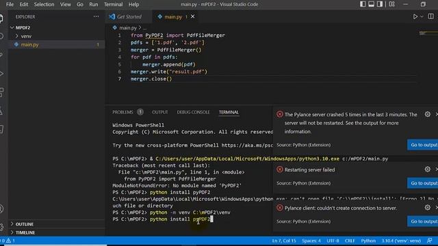This screenshot has width=438, height=246.
Task: Open gear on Restarting server failed notification
Action: click(x=427, y=169)
